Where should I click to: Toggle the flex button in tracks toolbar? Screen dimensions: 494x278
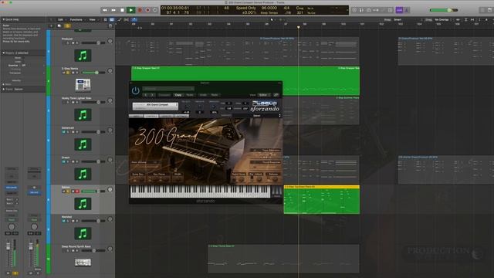click(127, 19)
